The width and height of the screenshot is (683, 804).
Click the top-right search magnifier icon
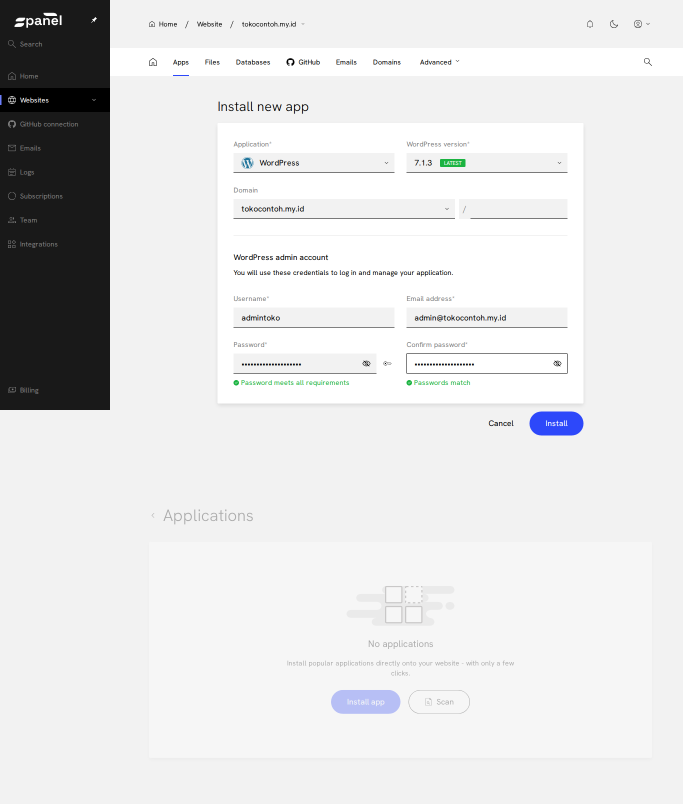[648, 62]
